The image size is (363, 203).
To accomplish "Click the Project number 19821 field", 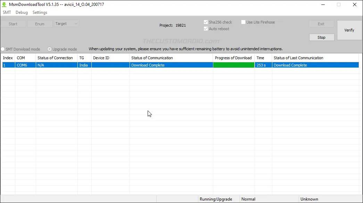I will 181,25.
